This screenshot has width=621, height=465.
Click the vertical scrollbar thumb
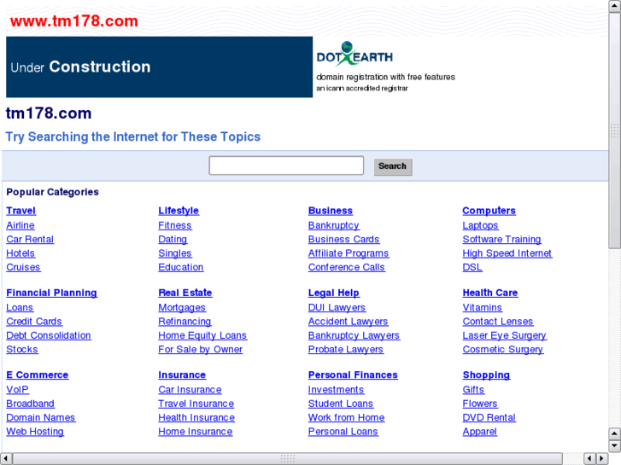pyautogui.click(x=614, y=131)
